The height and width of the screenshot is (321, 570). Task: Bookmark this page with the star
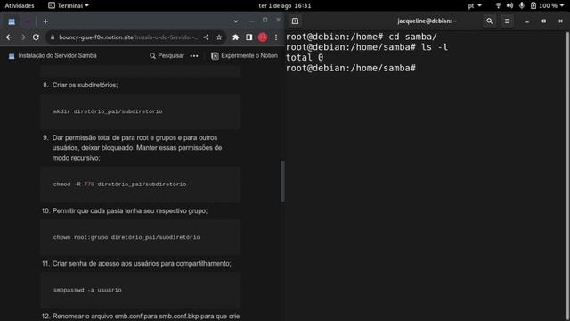click(x=219, y=37)
